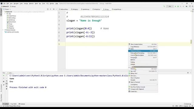Open the Favorites tool window from the left stripe

tap(1, 97)
